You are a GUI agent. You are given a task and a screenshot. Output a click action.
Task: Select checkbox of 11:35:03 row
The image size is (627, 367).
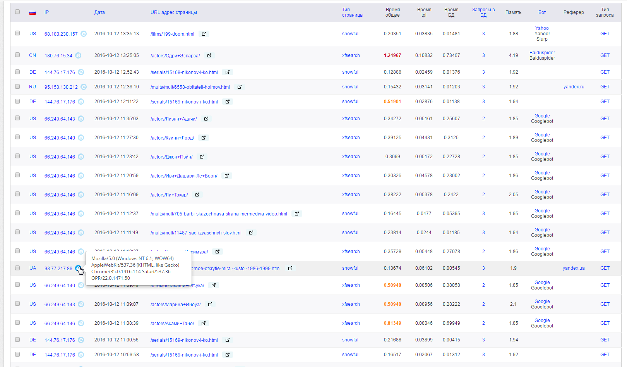17,118
